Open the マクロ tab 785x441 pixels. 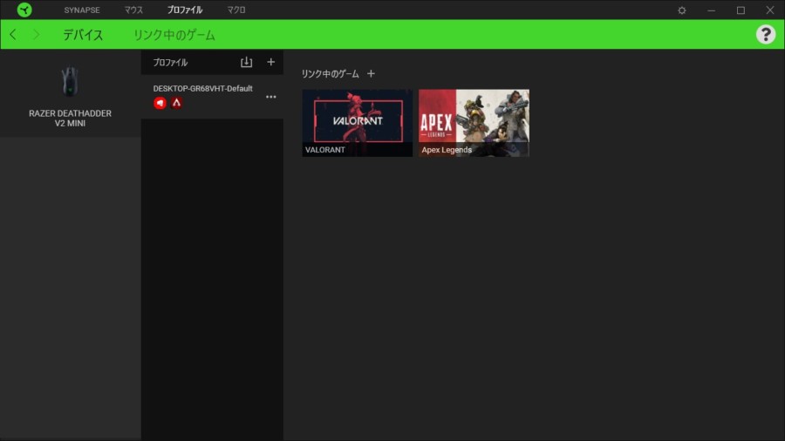235,10
